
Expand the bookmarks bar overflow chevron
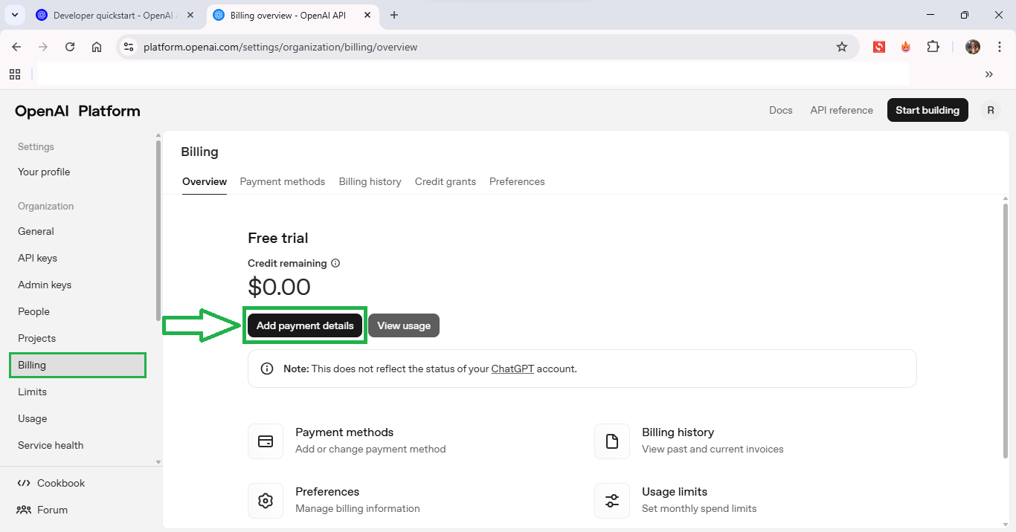(988, 74)
